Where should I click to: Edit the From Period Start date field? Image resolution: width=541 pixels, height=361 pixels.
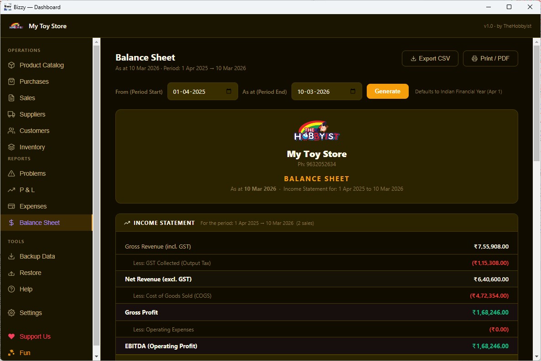[203, 92]
